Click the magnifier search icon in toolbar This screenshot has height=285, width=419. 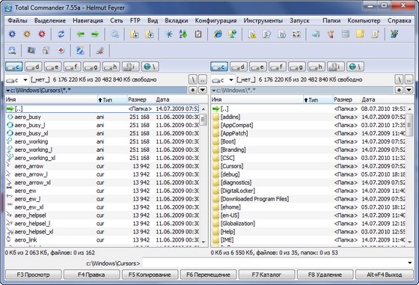115,34
